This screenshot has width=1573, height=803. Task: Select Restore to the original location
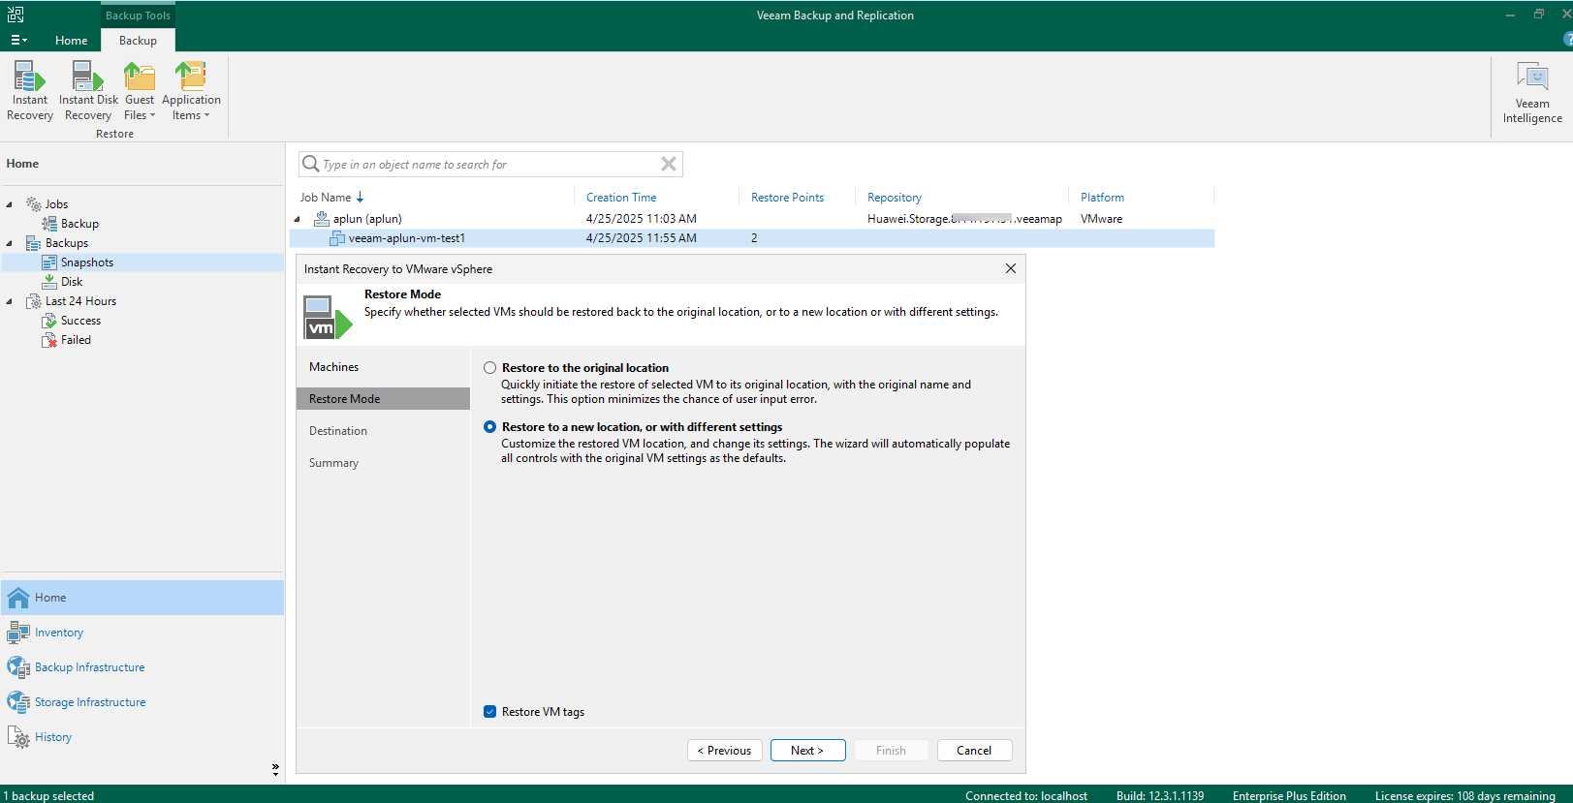point(490,368)
